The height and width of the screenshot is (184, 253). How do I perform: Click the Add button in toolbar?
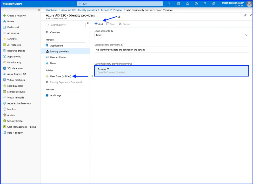[x=99, y=24]
